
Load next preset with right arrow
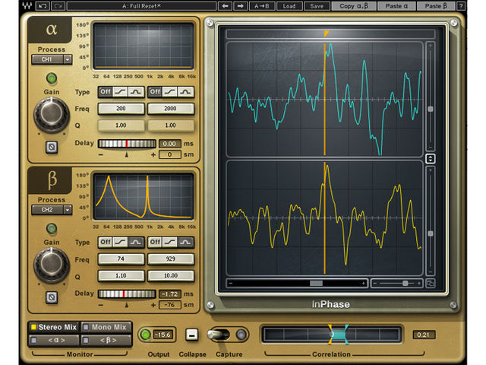[241, 6]
